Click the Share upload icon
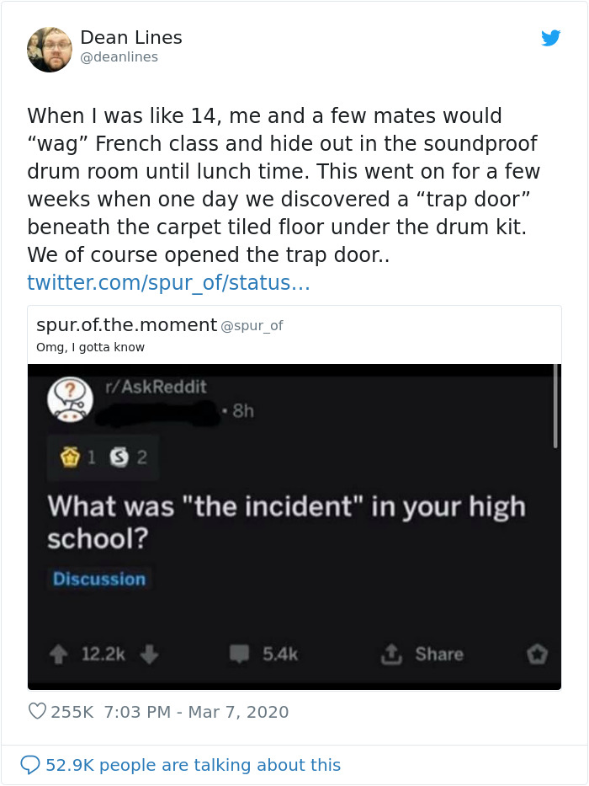This screenshot has height=786, width=589. pos(392,653)
